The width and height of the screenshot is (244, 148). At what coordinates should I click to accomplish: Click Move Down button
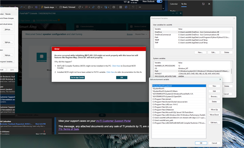click(214, 115)
